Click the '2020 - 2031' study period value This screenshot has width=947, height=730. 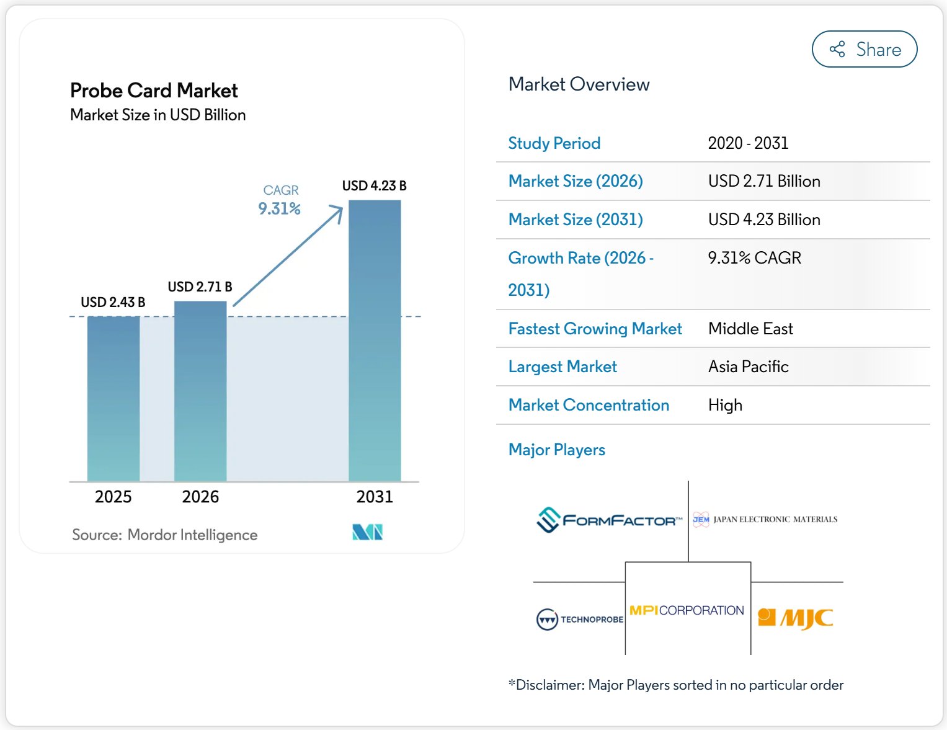coord(748,143)
